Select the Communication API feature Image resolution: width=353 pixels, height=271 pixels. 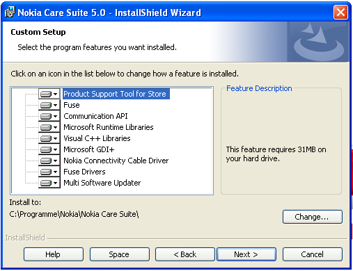(x=95, y=116)
